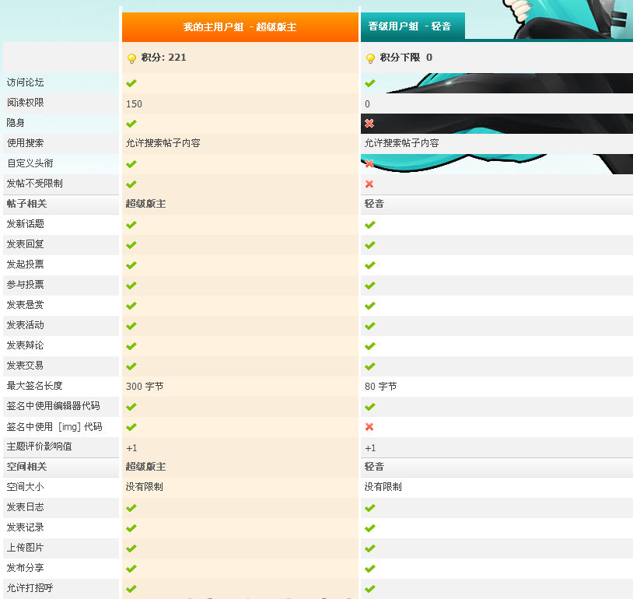Click 自定义头衔 checkmark in 超级版主 column
This screenshot has width=633, height=599.
pos(131,164)
